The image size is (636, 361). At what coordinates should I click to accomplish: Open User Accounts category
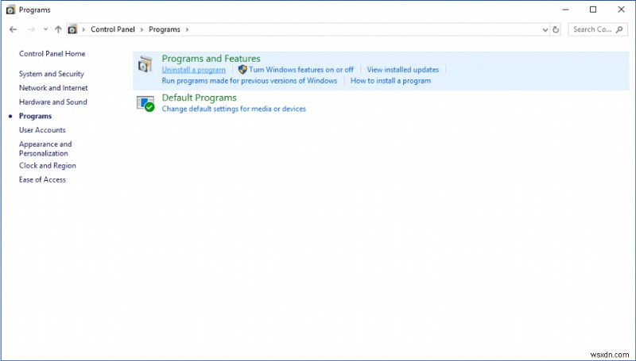pos(42,130)
